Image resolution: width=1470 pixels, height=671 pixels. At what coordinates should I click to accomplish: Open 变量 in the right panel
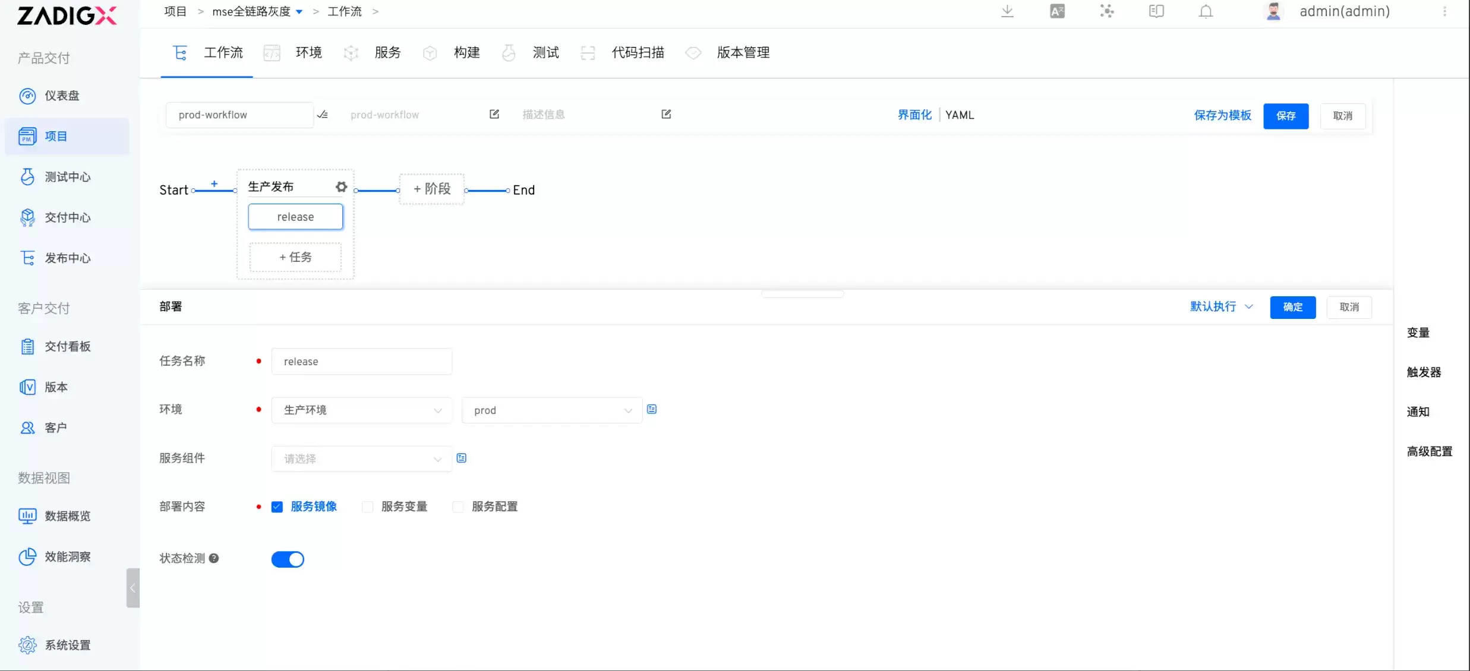pyautogui.click(x=1418, y=333)
